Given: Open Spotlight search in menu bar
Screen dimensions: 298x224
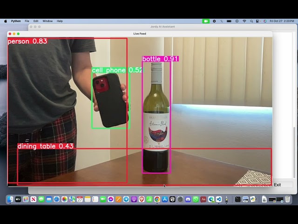Looking at the screenshot, I should [252, 21].
